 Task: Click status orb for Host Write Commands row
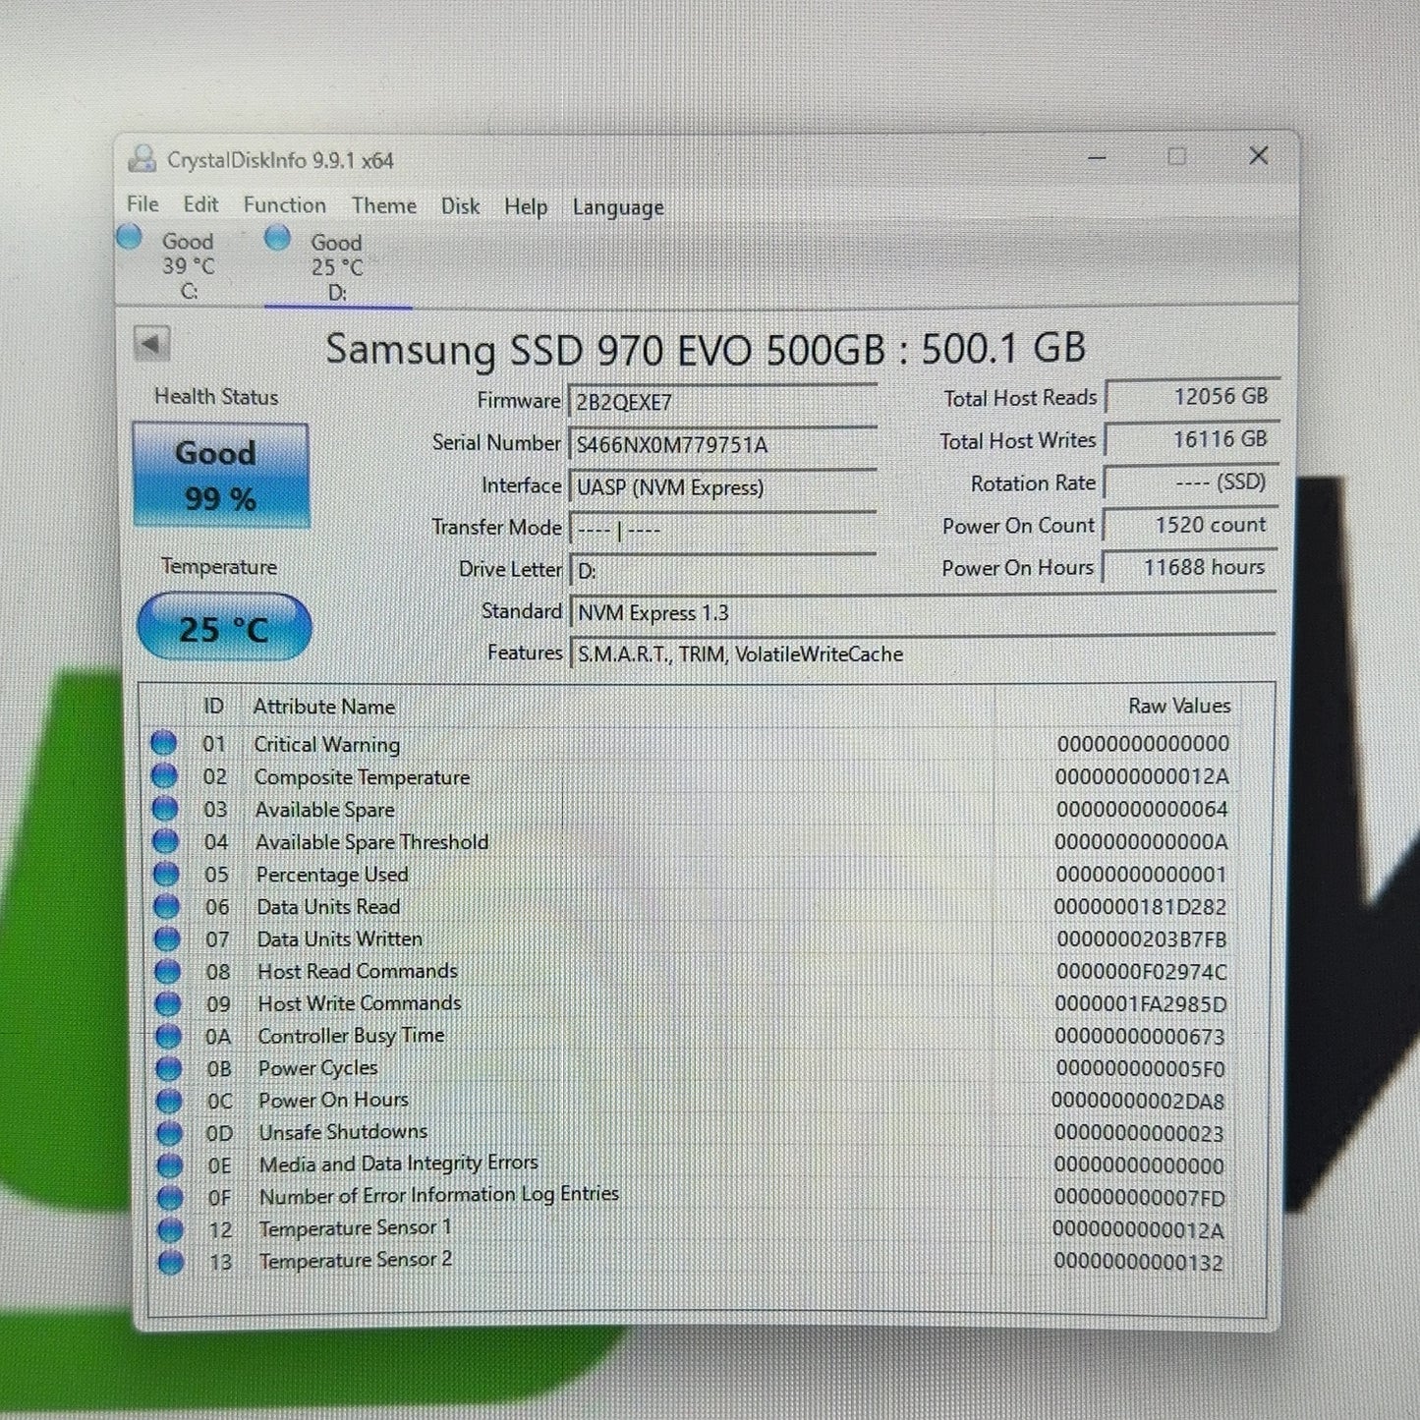tap(168, 1002)
